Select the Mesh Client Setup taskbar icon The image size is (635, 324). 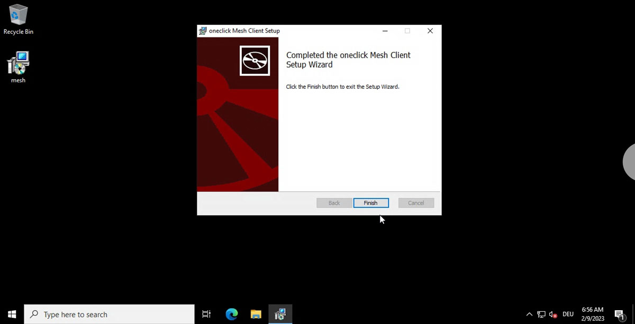click(x=280, y=315)
